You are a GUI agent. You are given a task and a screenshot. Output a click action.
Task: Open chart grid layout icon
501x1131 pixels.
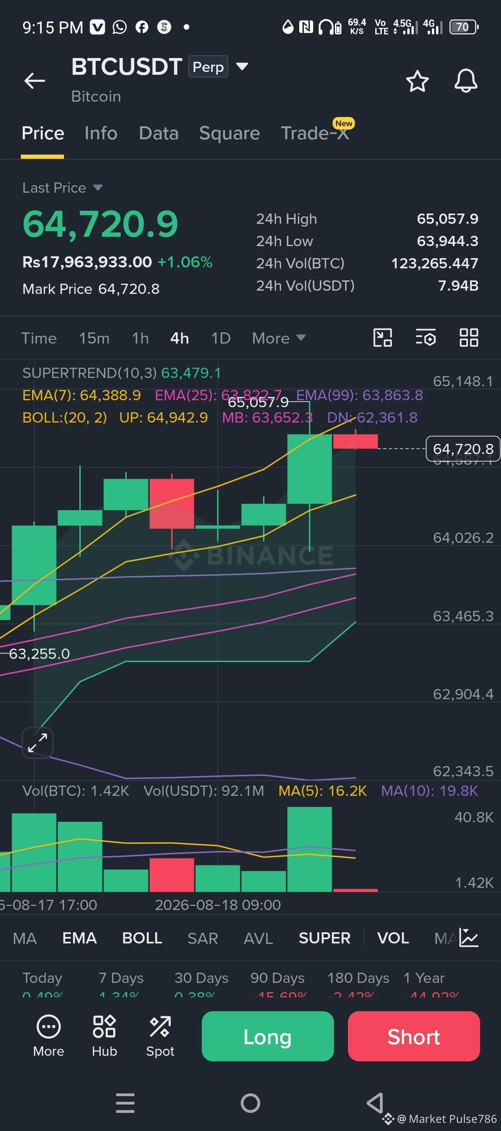pyautogui.click(x=469, y=338)
